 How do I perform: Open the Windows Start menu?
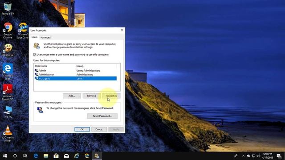5,156
